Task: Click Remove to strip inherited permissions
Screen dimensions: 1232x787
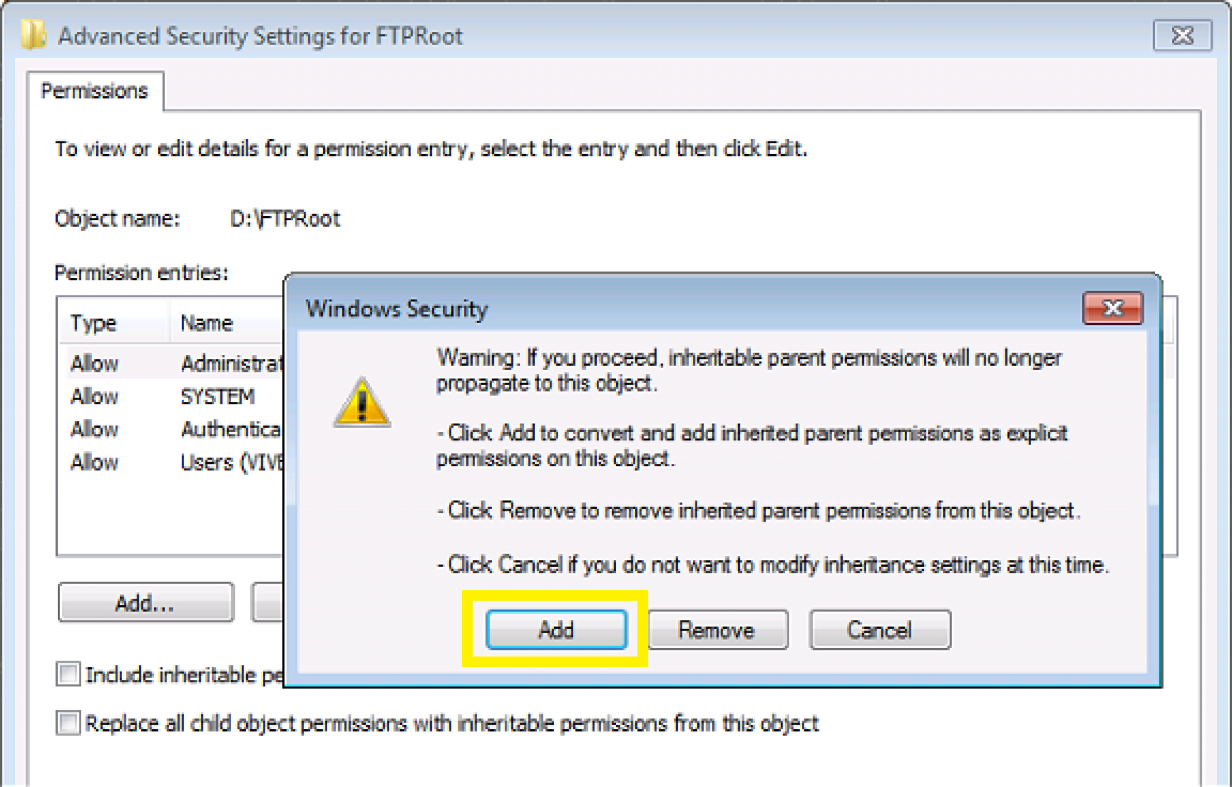Action: point(717,629)
